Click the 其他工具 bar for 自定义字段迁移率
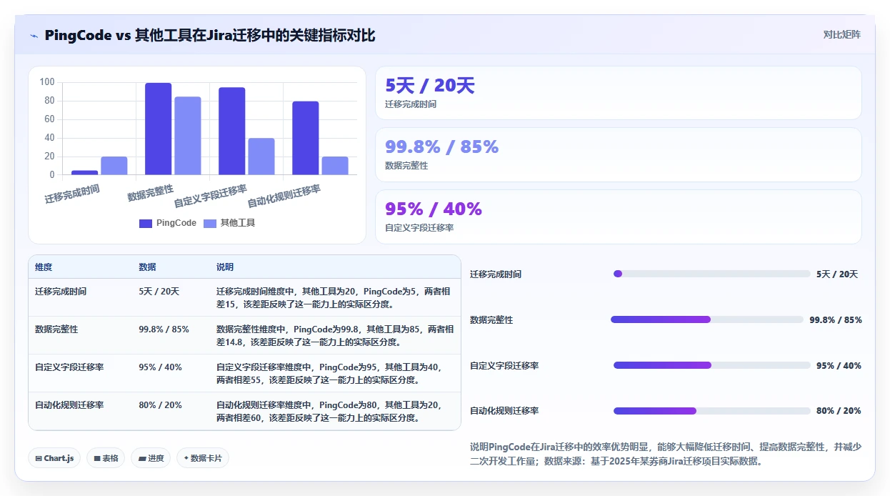 (x=261, y=157)
